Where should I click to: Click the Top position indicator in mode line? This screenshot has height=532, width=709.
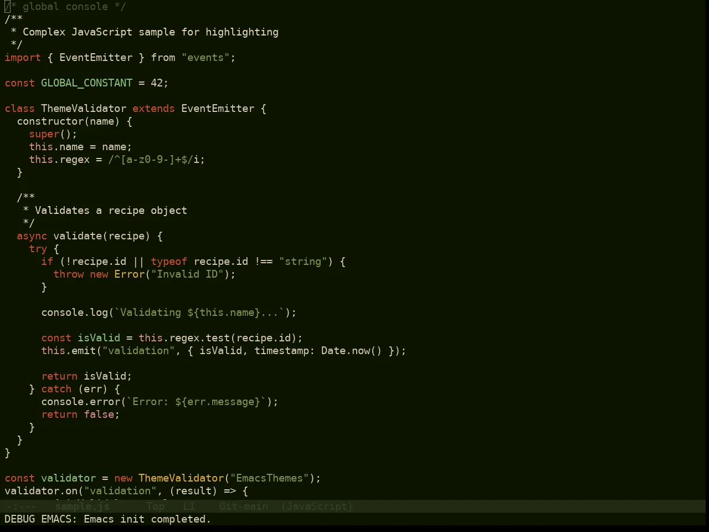point(155,506)
